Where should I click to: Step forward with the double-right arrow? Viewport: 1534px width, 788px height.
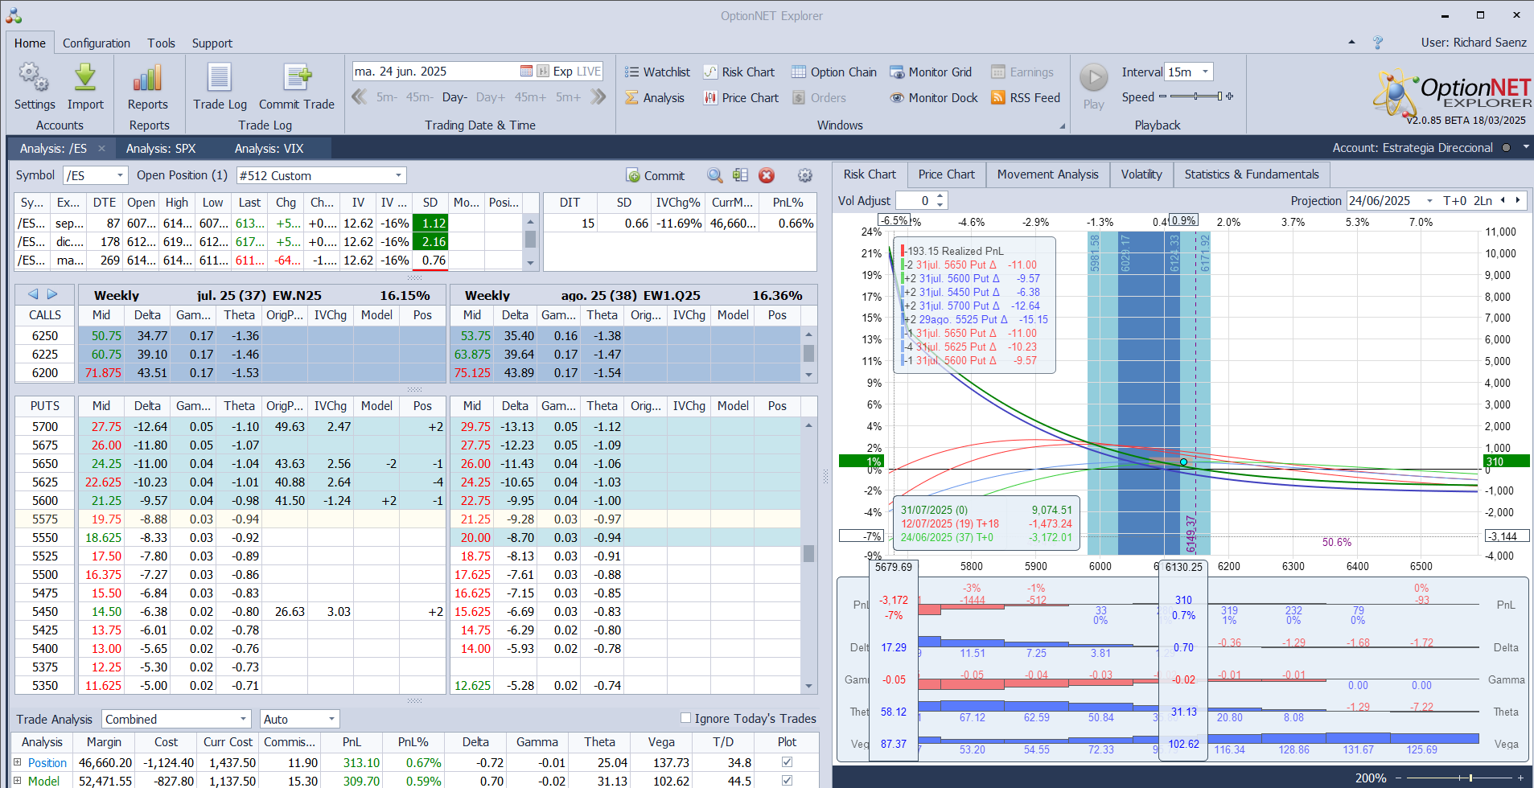[598, 97]
